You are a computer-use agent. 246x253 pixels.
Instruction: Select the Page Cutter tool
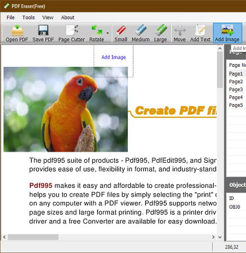pyautogui.click(x=72, y=33)
